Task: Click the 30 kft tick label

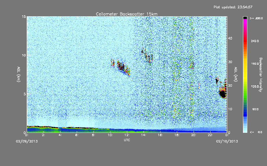Action: (230, 62)
